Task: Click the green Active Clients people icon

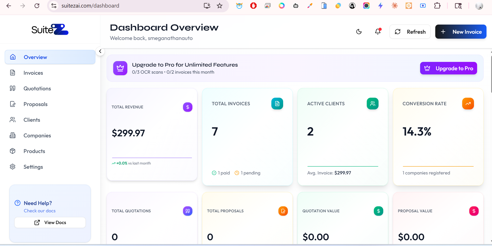Action: click(373, 104)
